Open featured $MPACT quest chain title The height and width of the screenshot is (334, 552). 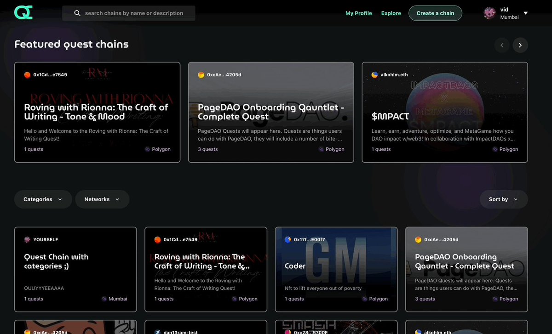tap(390, 116)
